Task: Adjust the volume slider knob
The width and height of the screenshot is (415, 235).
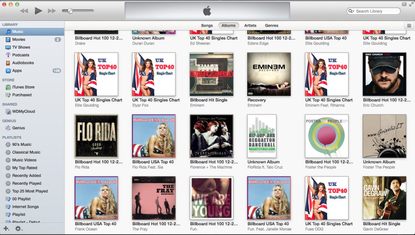Action: point(70,11)
